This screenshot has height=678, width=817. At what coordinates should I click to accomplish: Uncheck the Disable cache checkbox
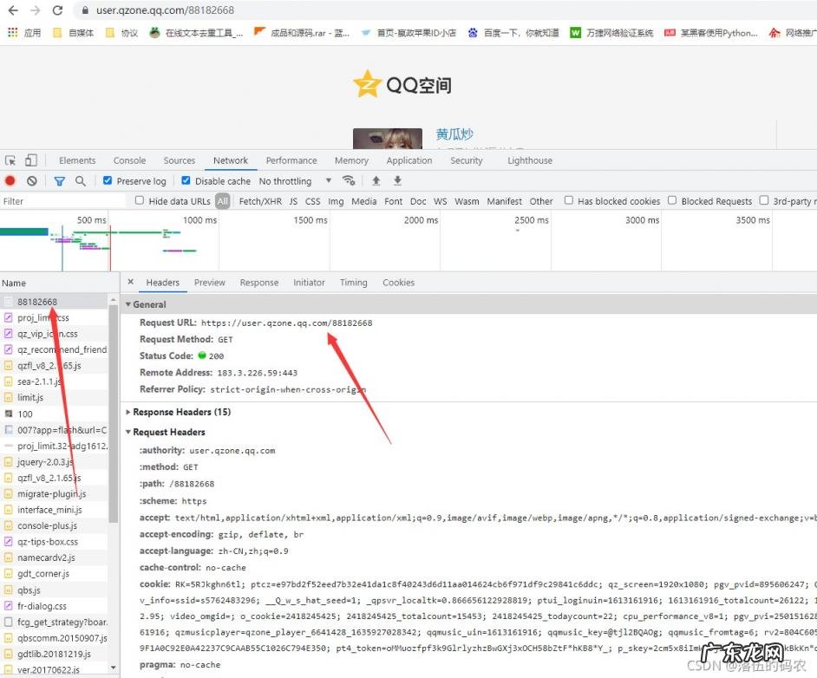click(186, 181)
